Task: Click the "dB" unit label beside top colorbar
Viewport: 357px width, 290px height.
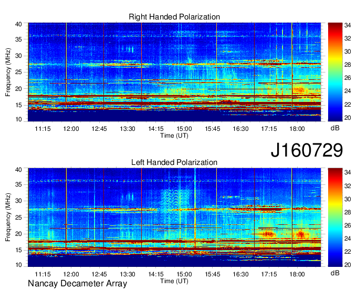Action: [x=335, y=128]
